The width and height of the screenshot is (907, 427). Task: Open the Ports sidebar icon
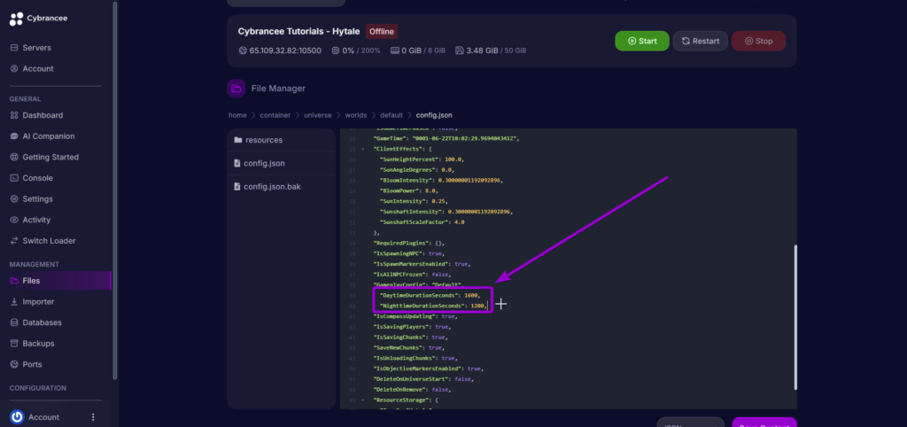click(x=14, y=364)
